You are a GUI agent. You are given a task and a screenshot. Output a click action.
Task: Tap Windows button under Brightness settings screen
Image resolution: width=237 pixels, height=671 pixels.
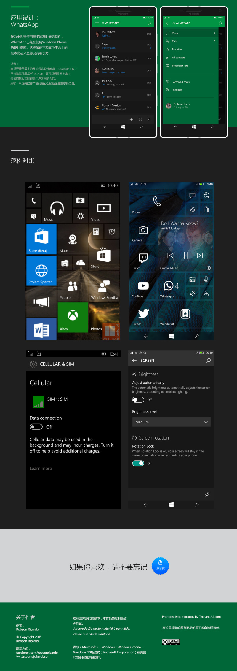[x=171, y=505]
